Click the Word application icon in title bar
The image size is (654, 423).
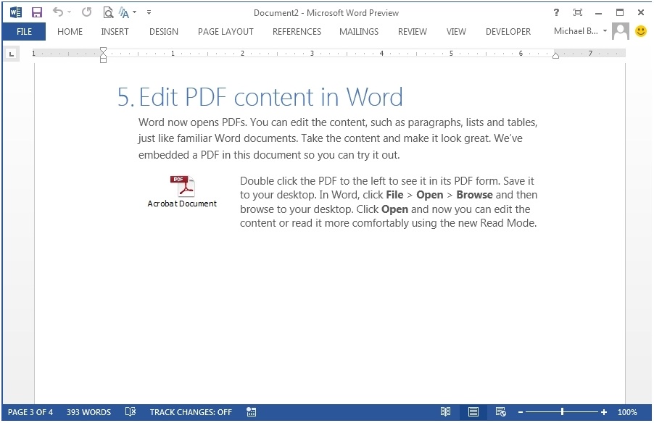click(16, 12)
